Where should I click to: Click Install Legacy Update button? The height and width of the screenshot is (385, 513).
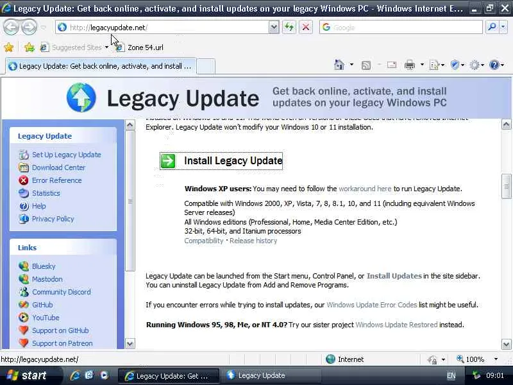point(221,161)
